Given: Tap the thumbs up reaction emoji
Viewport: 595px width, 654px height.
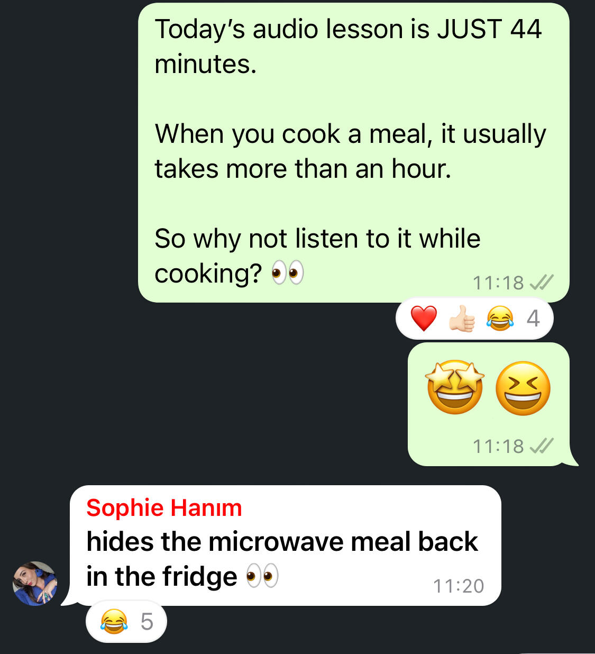Looking at the screenshot, I should pos(462,319).
